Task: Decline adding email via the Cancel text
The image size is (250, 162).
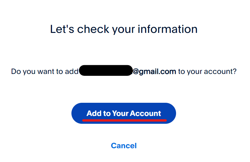Action: click(124, 146)
